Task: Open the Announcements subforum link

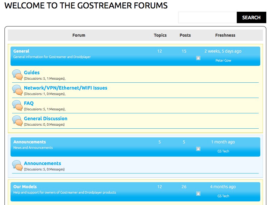Action: 42,163
